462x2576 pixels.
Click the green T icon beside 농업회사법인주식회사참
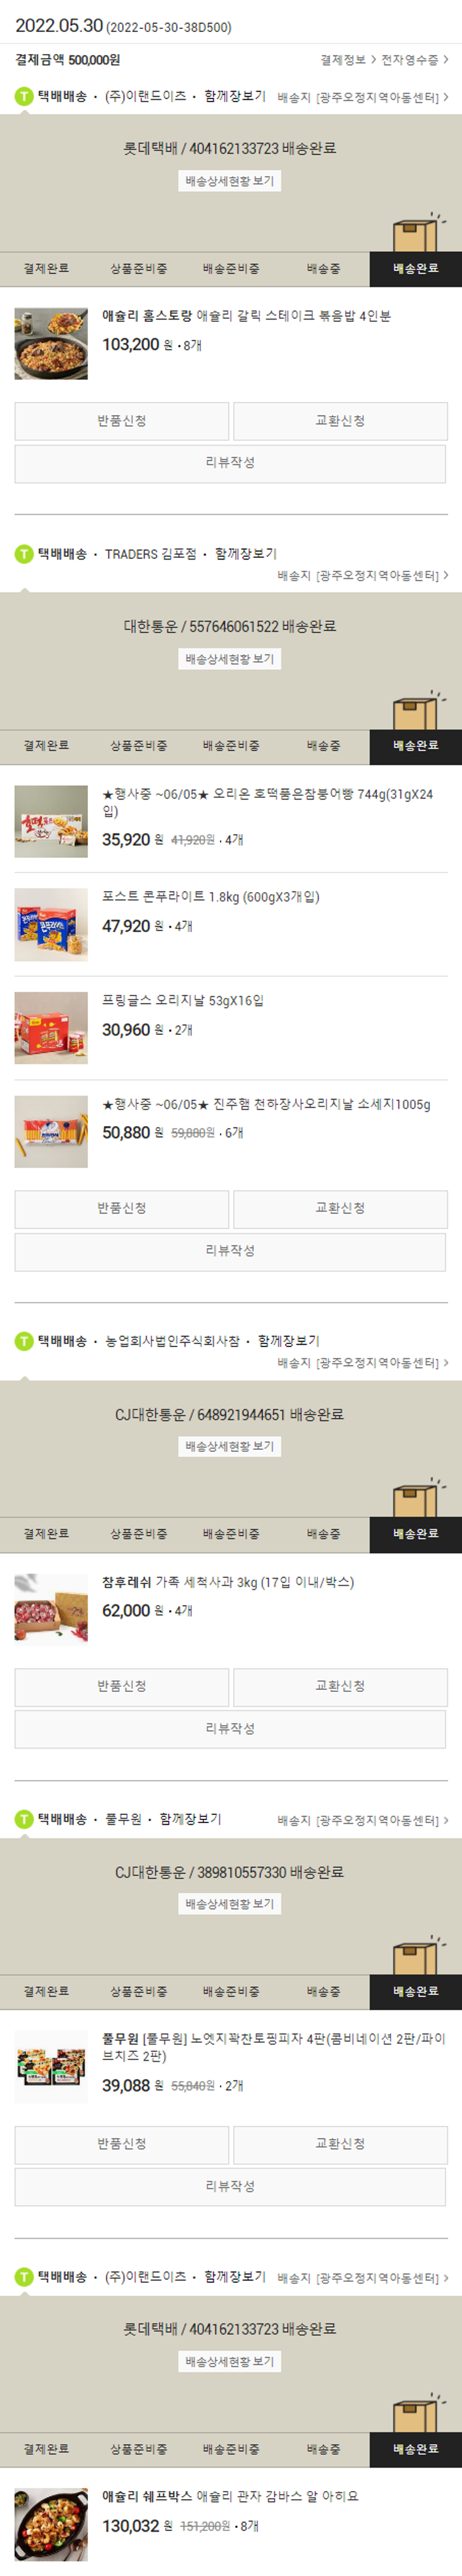[24, 1341]
